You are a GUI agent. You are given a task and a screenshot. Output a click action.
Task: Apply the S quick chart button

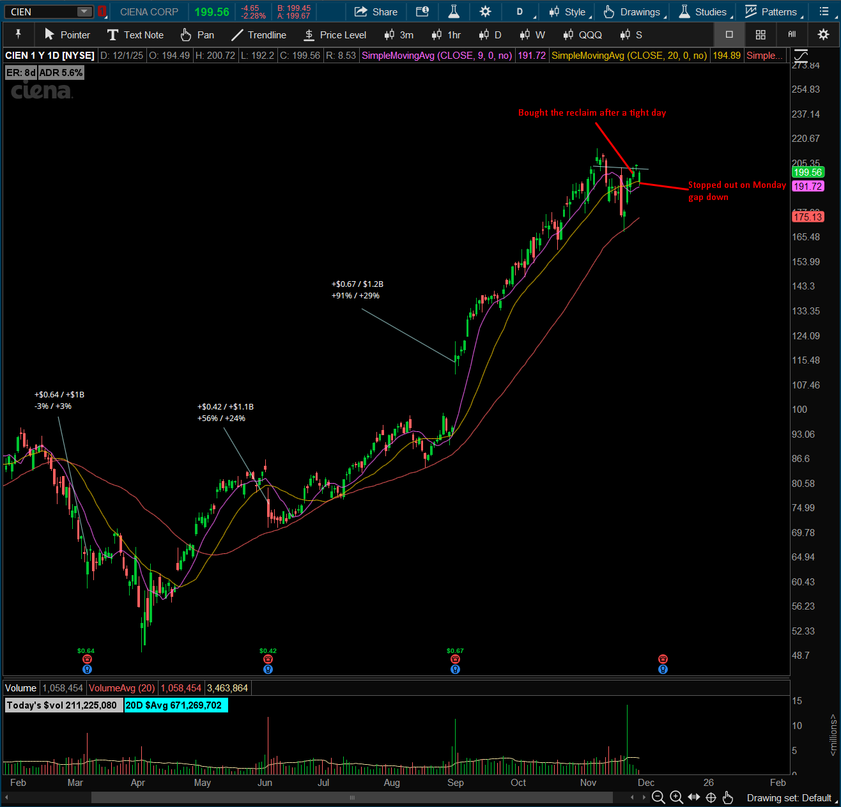point(631,35)
